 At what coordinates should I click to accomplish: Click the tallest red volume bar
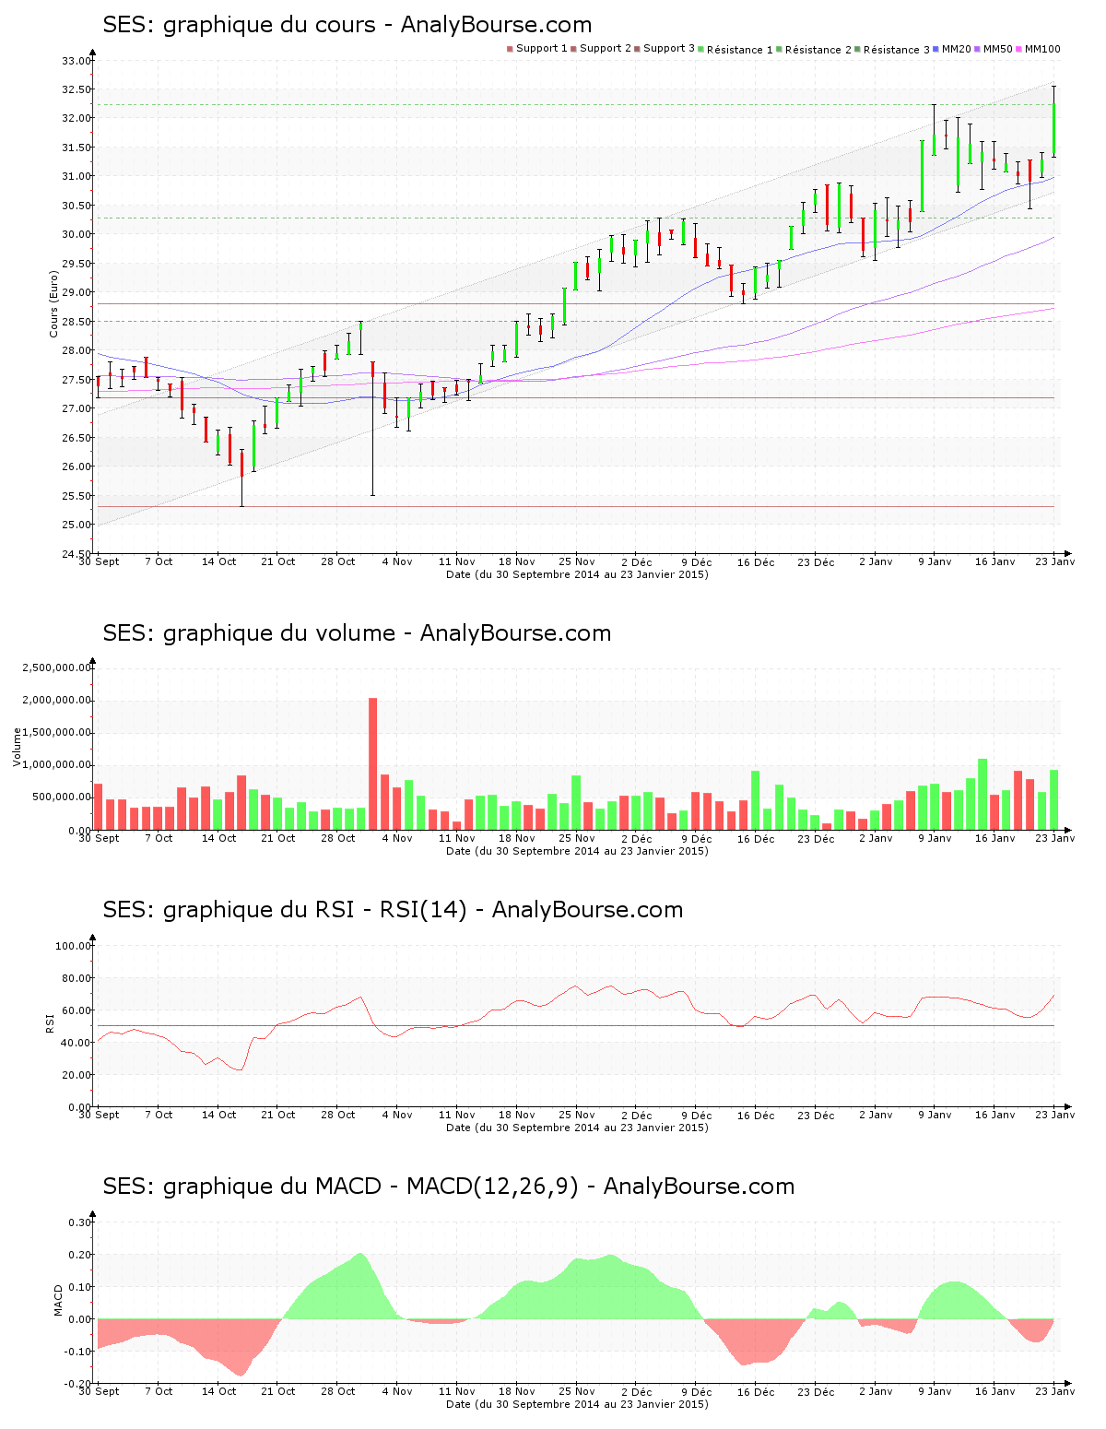tap(372, 763)
